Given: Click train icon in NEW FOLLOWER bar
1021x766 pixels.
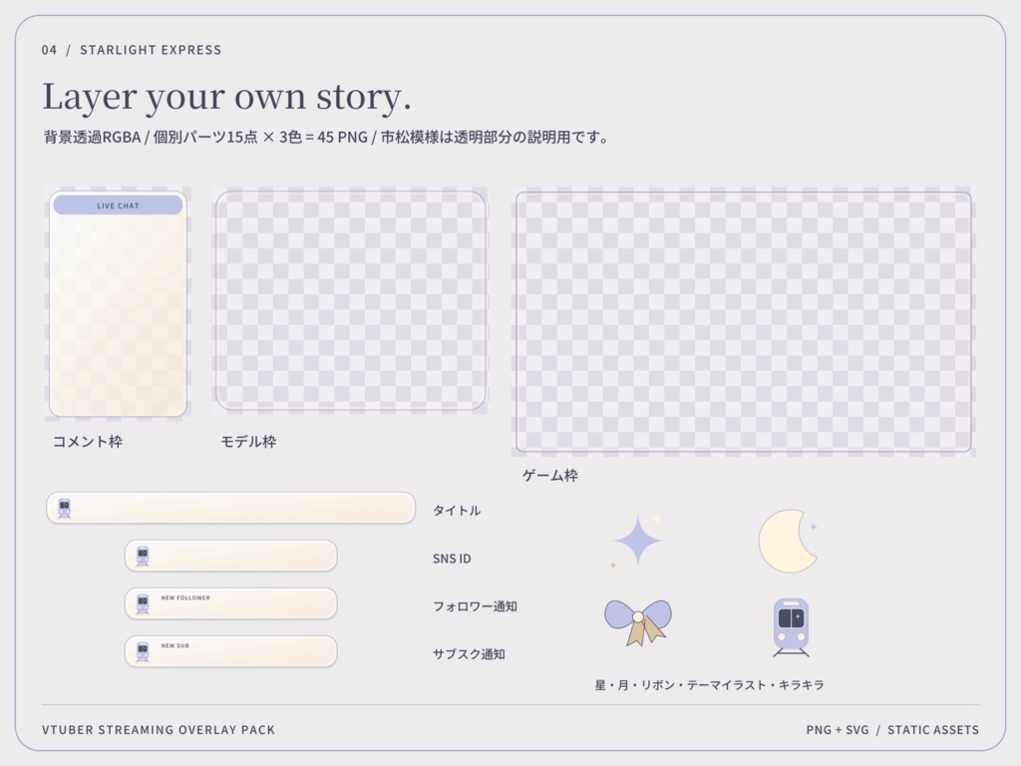Looking at the screenshot, I should click(143, 603).
